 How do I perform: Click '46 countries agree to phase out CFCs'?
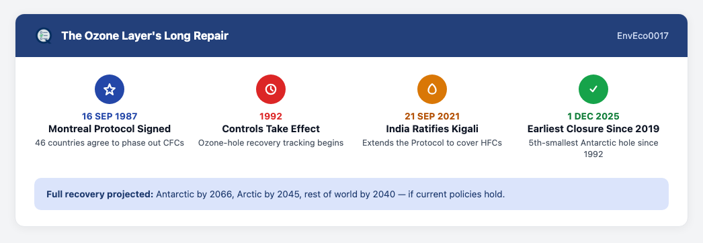110,143
